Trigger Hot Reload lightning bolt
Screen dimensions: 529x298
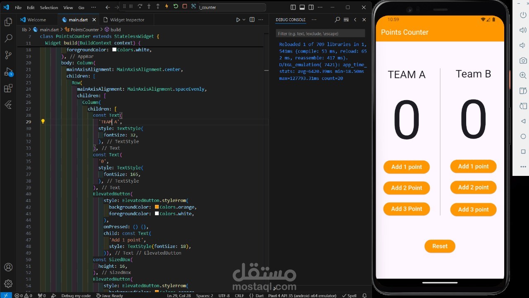point(167,6)
